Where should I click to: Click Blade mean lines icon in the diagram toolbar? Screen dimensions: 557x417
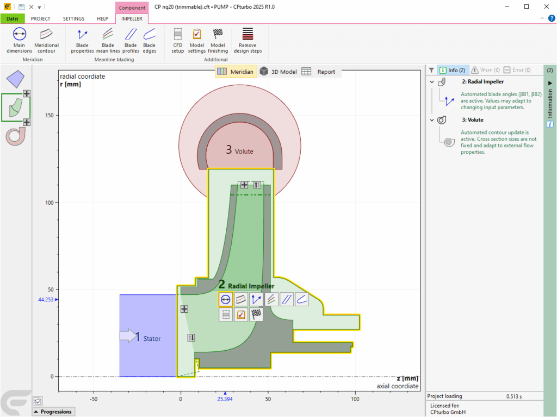(x=271, y=300)
